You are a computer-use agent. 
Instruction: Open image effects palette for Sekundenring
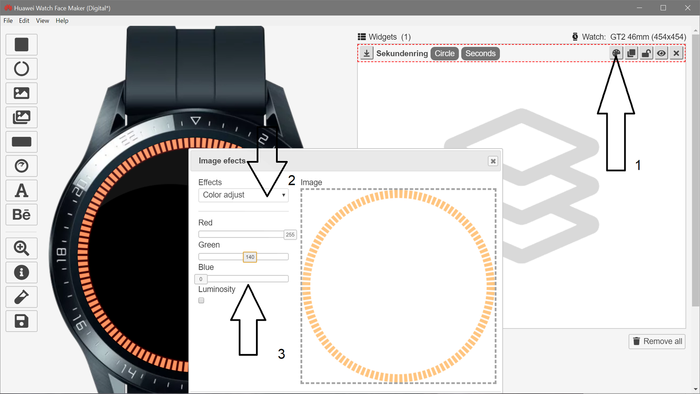pos(616,53)
